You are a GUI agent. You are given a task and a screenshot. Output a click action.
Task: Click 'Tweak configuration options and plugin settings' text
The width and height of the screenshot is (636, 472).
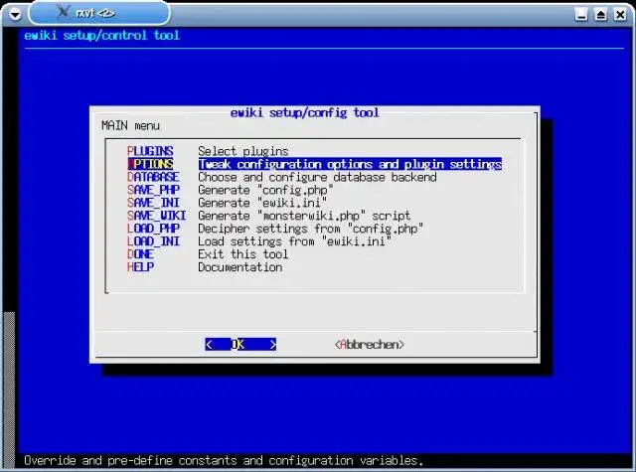[350, 164]
